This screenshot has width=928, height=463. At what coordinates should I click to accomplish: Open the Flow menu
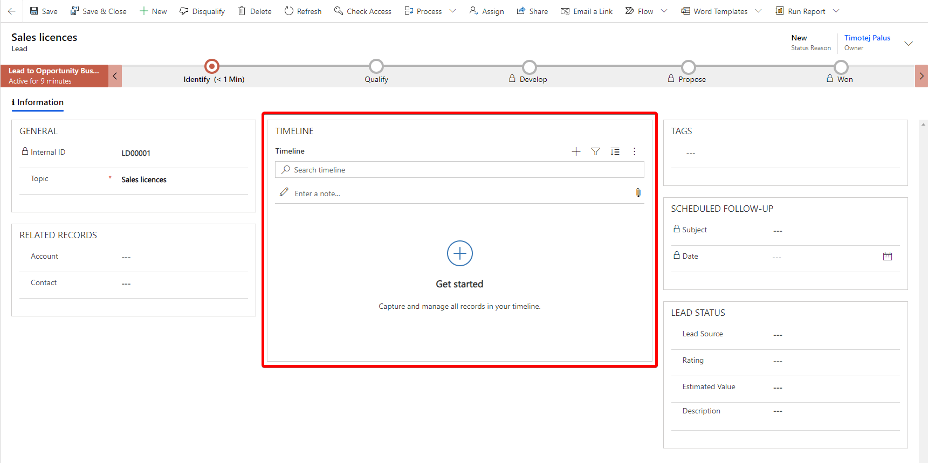[x=640, y=11]
